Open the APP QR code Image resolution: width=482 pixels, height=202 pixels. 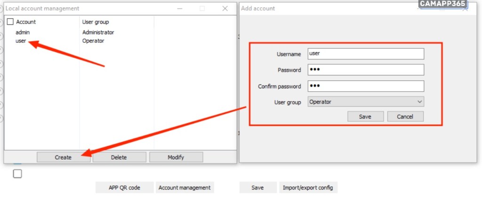(125, 187)
